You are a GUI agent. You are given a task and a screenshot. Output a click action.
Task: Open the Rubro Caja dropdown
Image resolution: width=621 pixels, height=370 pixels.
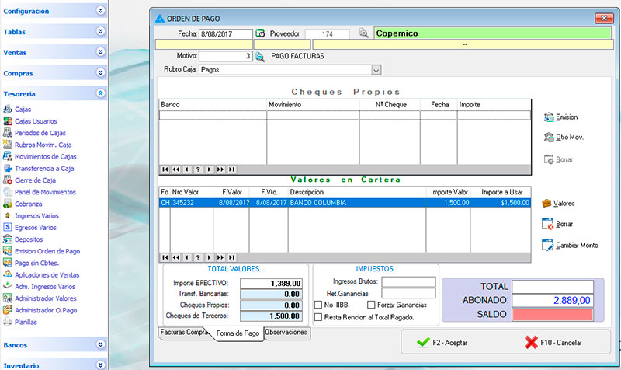376,70
